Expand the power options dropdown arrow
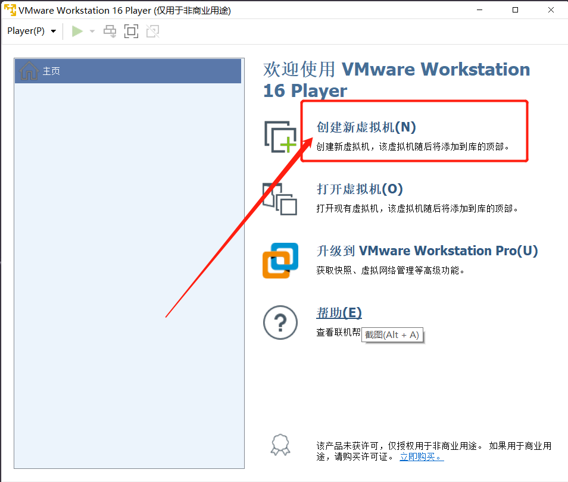This screenshot has height=482, width=568. [x=92, y=32]
